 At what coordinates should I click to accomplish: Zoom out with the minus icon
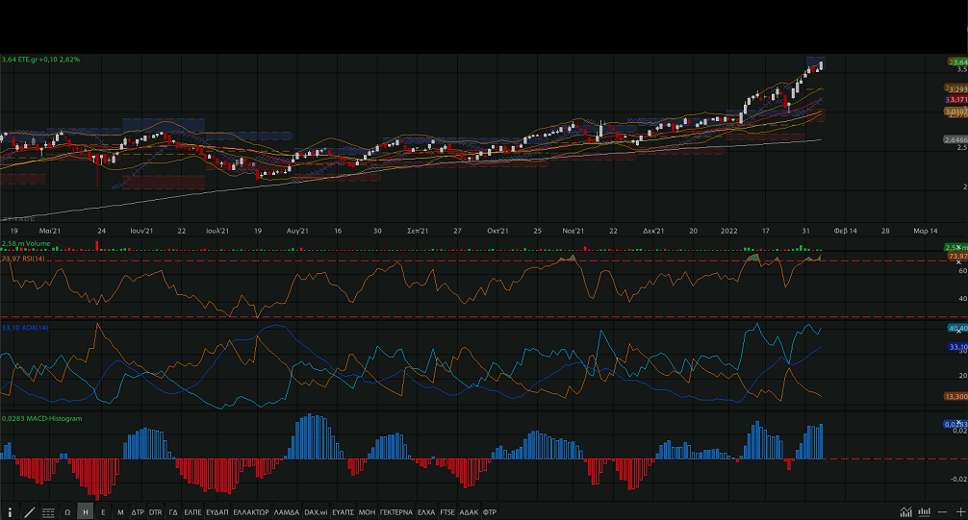943,512
